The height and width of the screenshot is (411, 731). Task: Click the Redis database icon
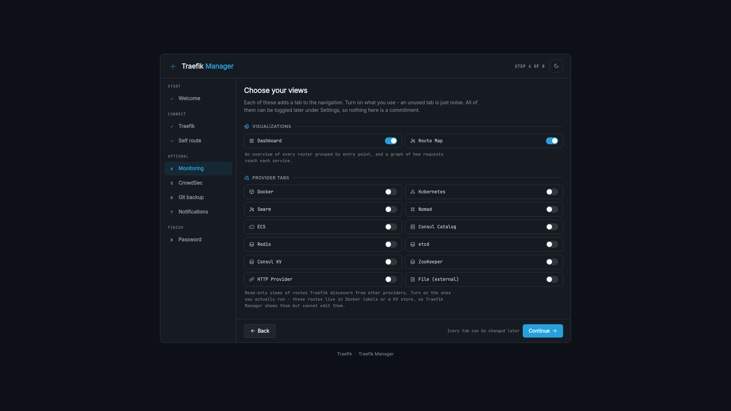(x=252, y=244)
